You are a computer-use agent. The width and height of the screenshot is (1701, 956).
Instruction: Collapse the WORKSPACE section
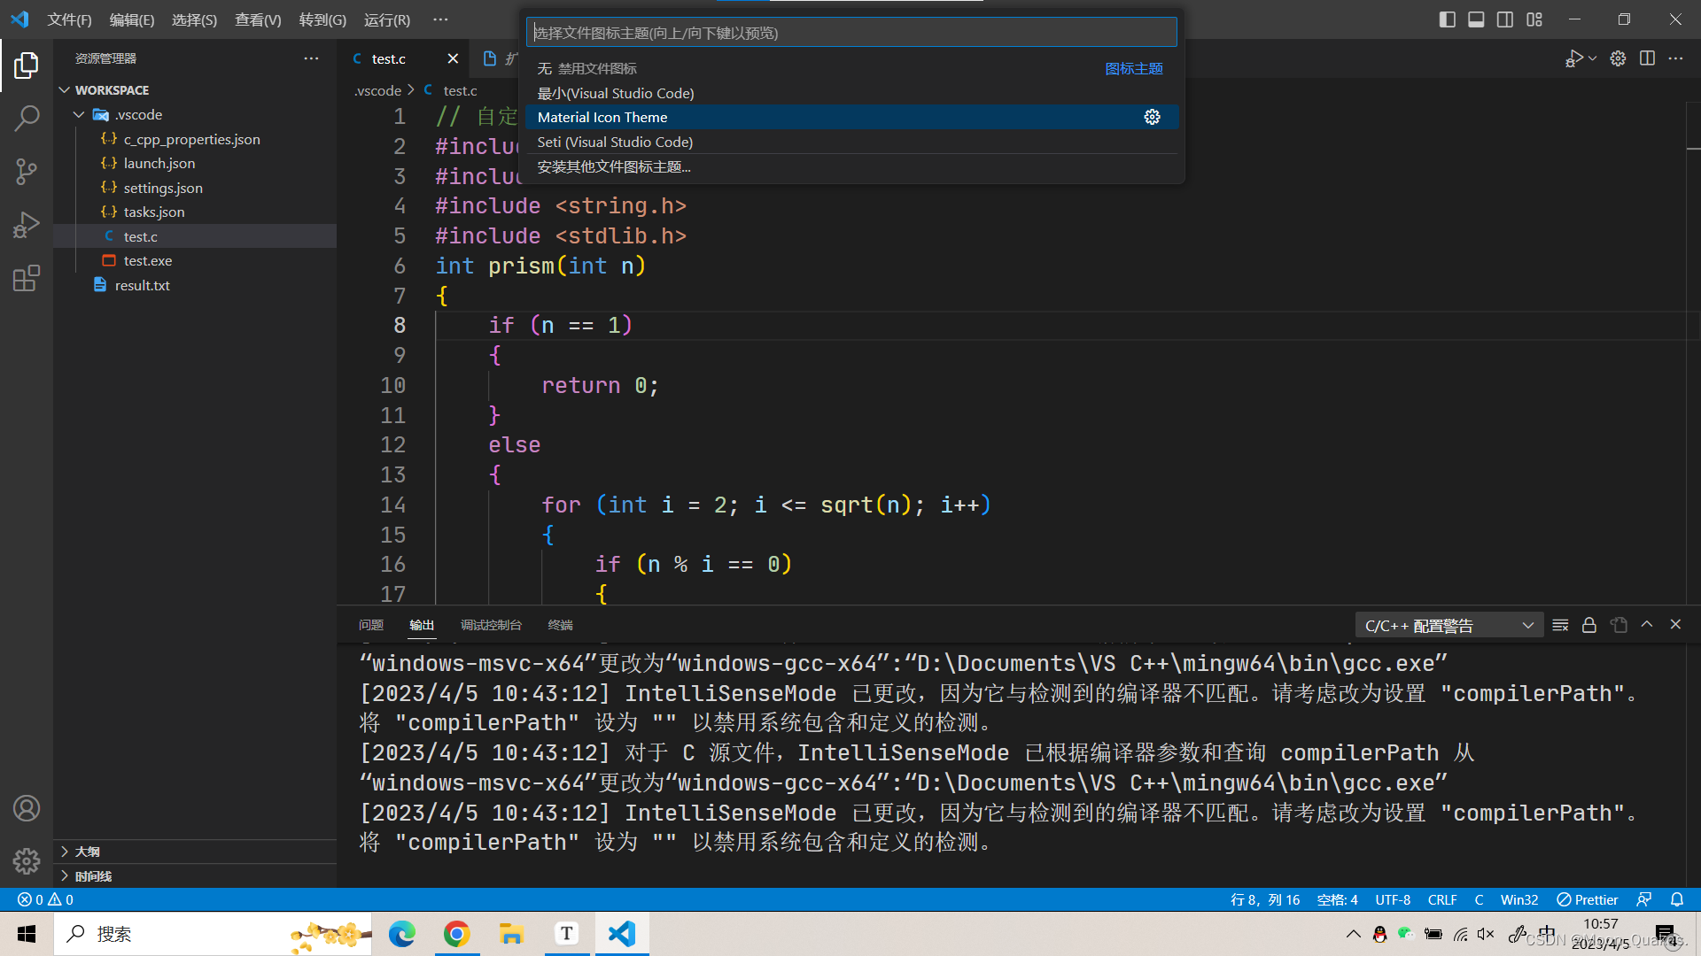click(65, 89)
